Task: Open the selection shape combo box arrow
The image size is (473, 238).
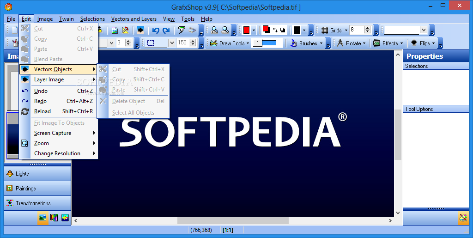Action: pyautogui.click(x=172, y=43)
